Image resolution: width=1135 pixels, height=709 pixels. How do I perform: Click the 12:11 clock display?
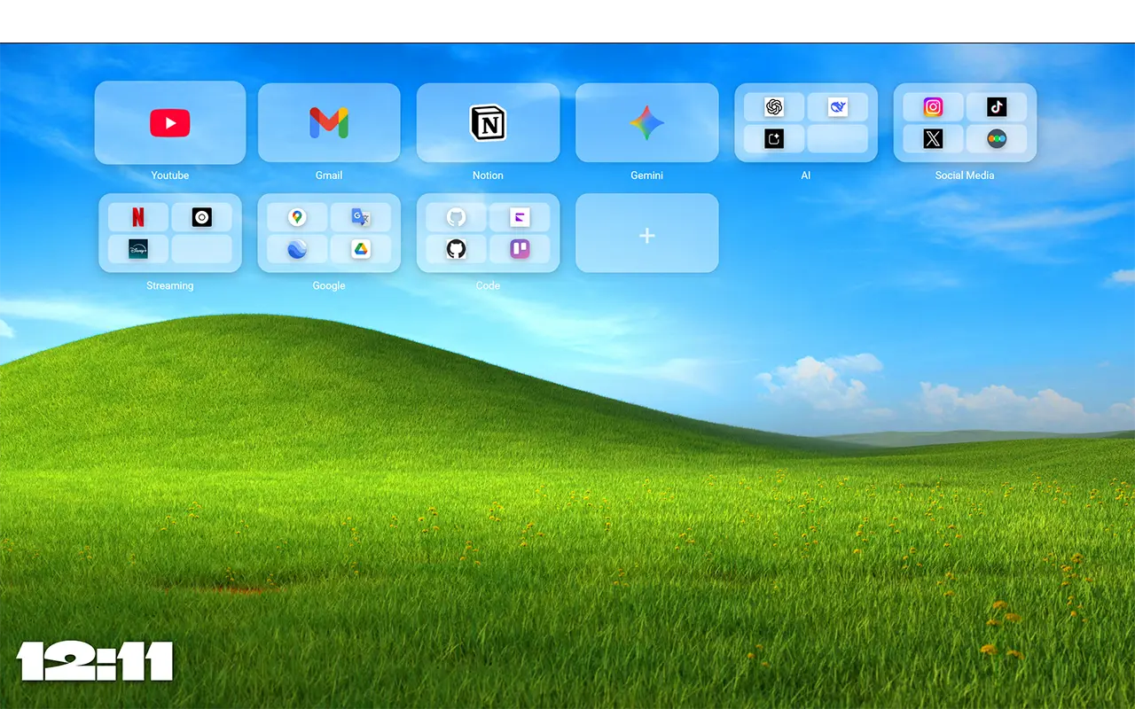pyautogui.click(x=95, y=662)
